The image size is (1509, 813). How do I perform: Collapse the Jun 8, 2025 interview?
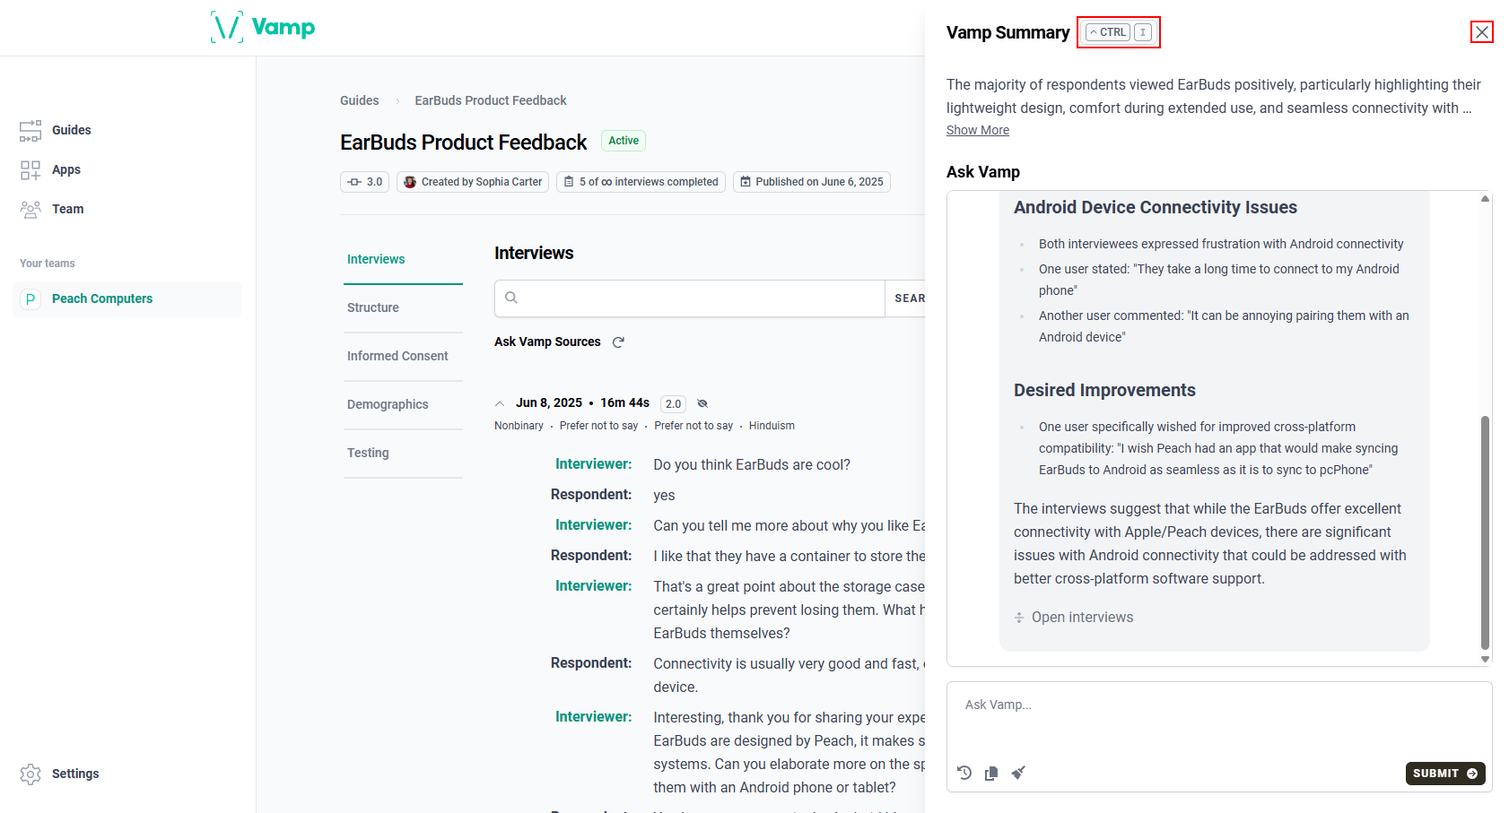(500, 403)
